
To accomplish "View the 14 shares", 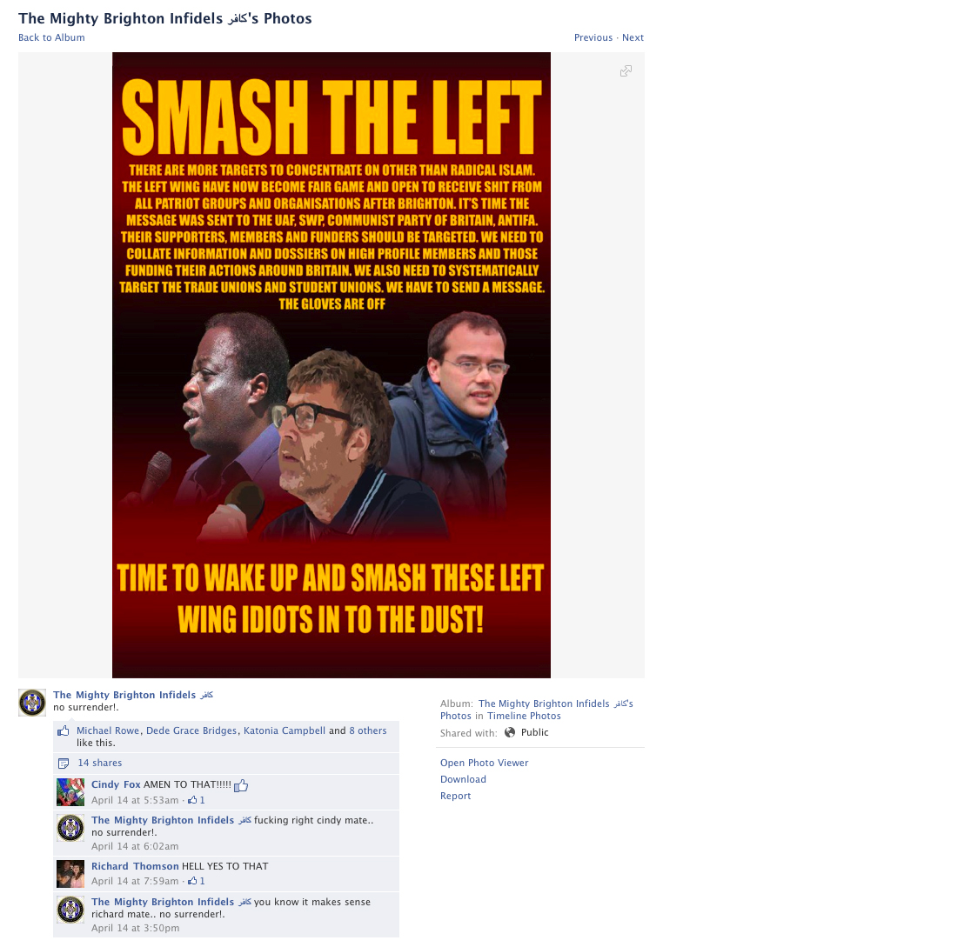I will 100,764.
